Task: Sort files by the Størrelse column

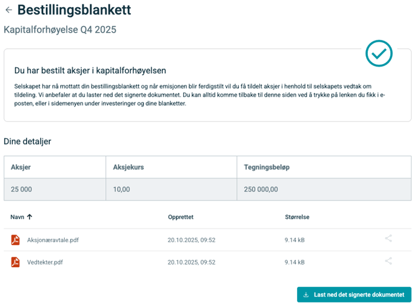Action: 297,217
